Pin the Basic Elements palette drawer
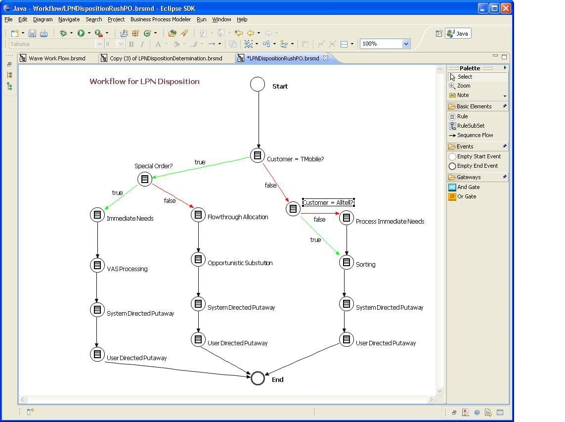565x422 pixels. click(505, 106)
